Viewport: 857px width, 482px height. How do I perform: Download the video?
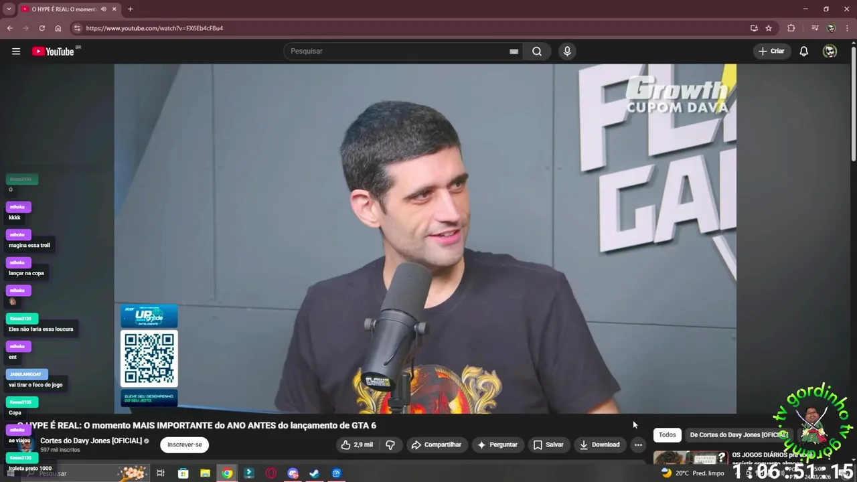tap(600, 445)
